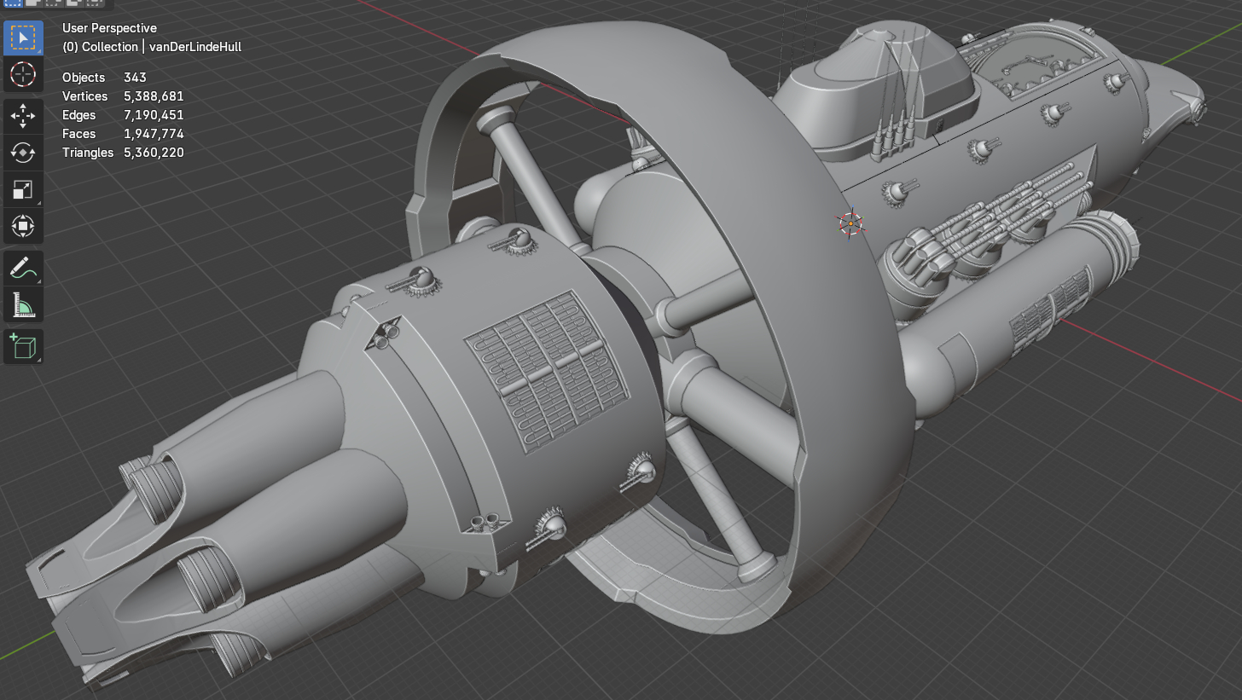Screen dimensions: 1242x700
Task: Select the Annotate pencil tool
Action: pos(23,267)
